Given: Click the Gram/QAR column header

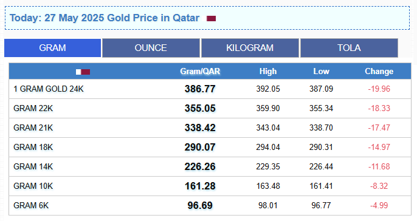Looking at the screenshot, I should 200,71.
